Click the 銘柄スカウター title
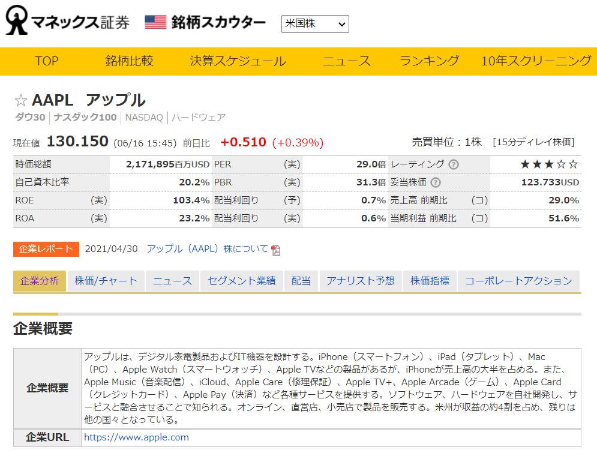597x459 pixels. [x=218, y=22]
